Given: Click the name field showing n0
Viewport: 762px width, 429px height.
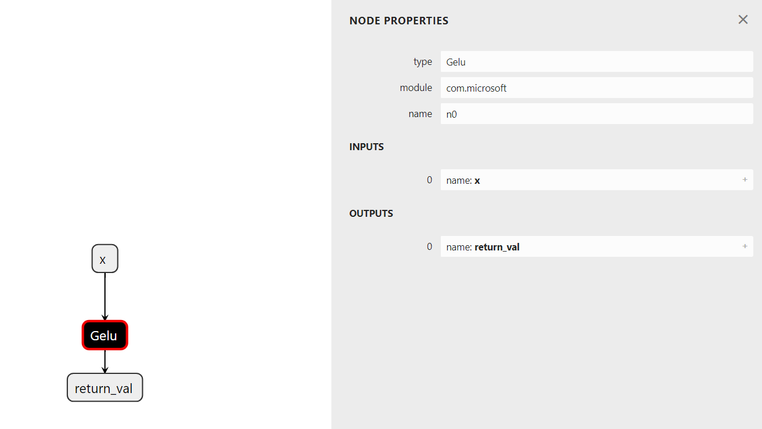Looking at the screenshot, I should [x=596, y=114].
